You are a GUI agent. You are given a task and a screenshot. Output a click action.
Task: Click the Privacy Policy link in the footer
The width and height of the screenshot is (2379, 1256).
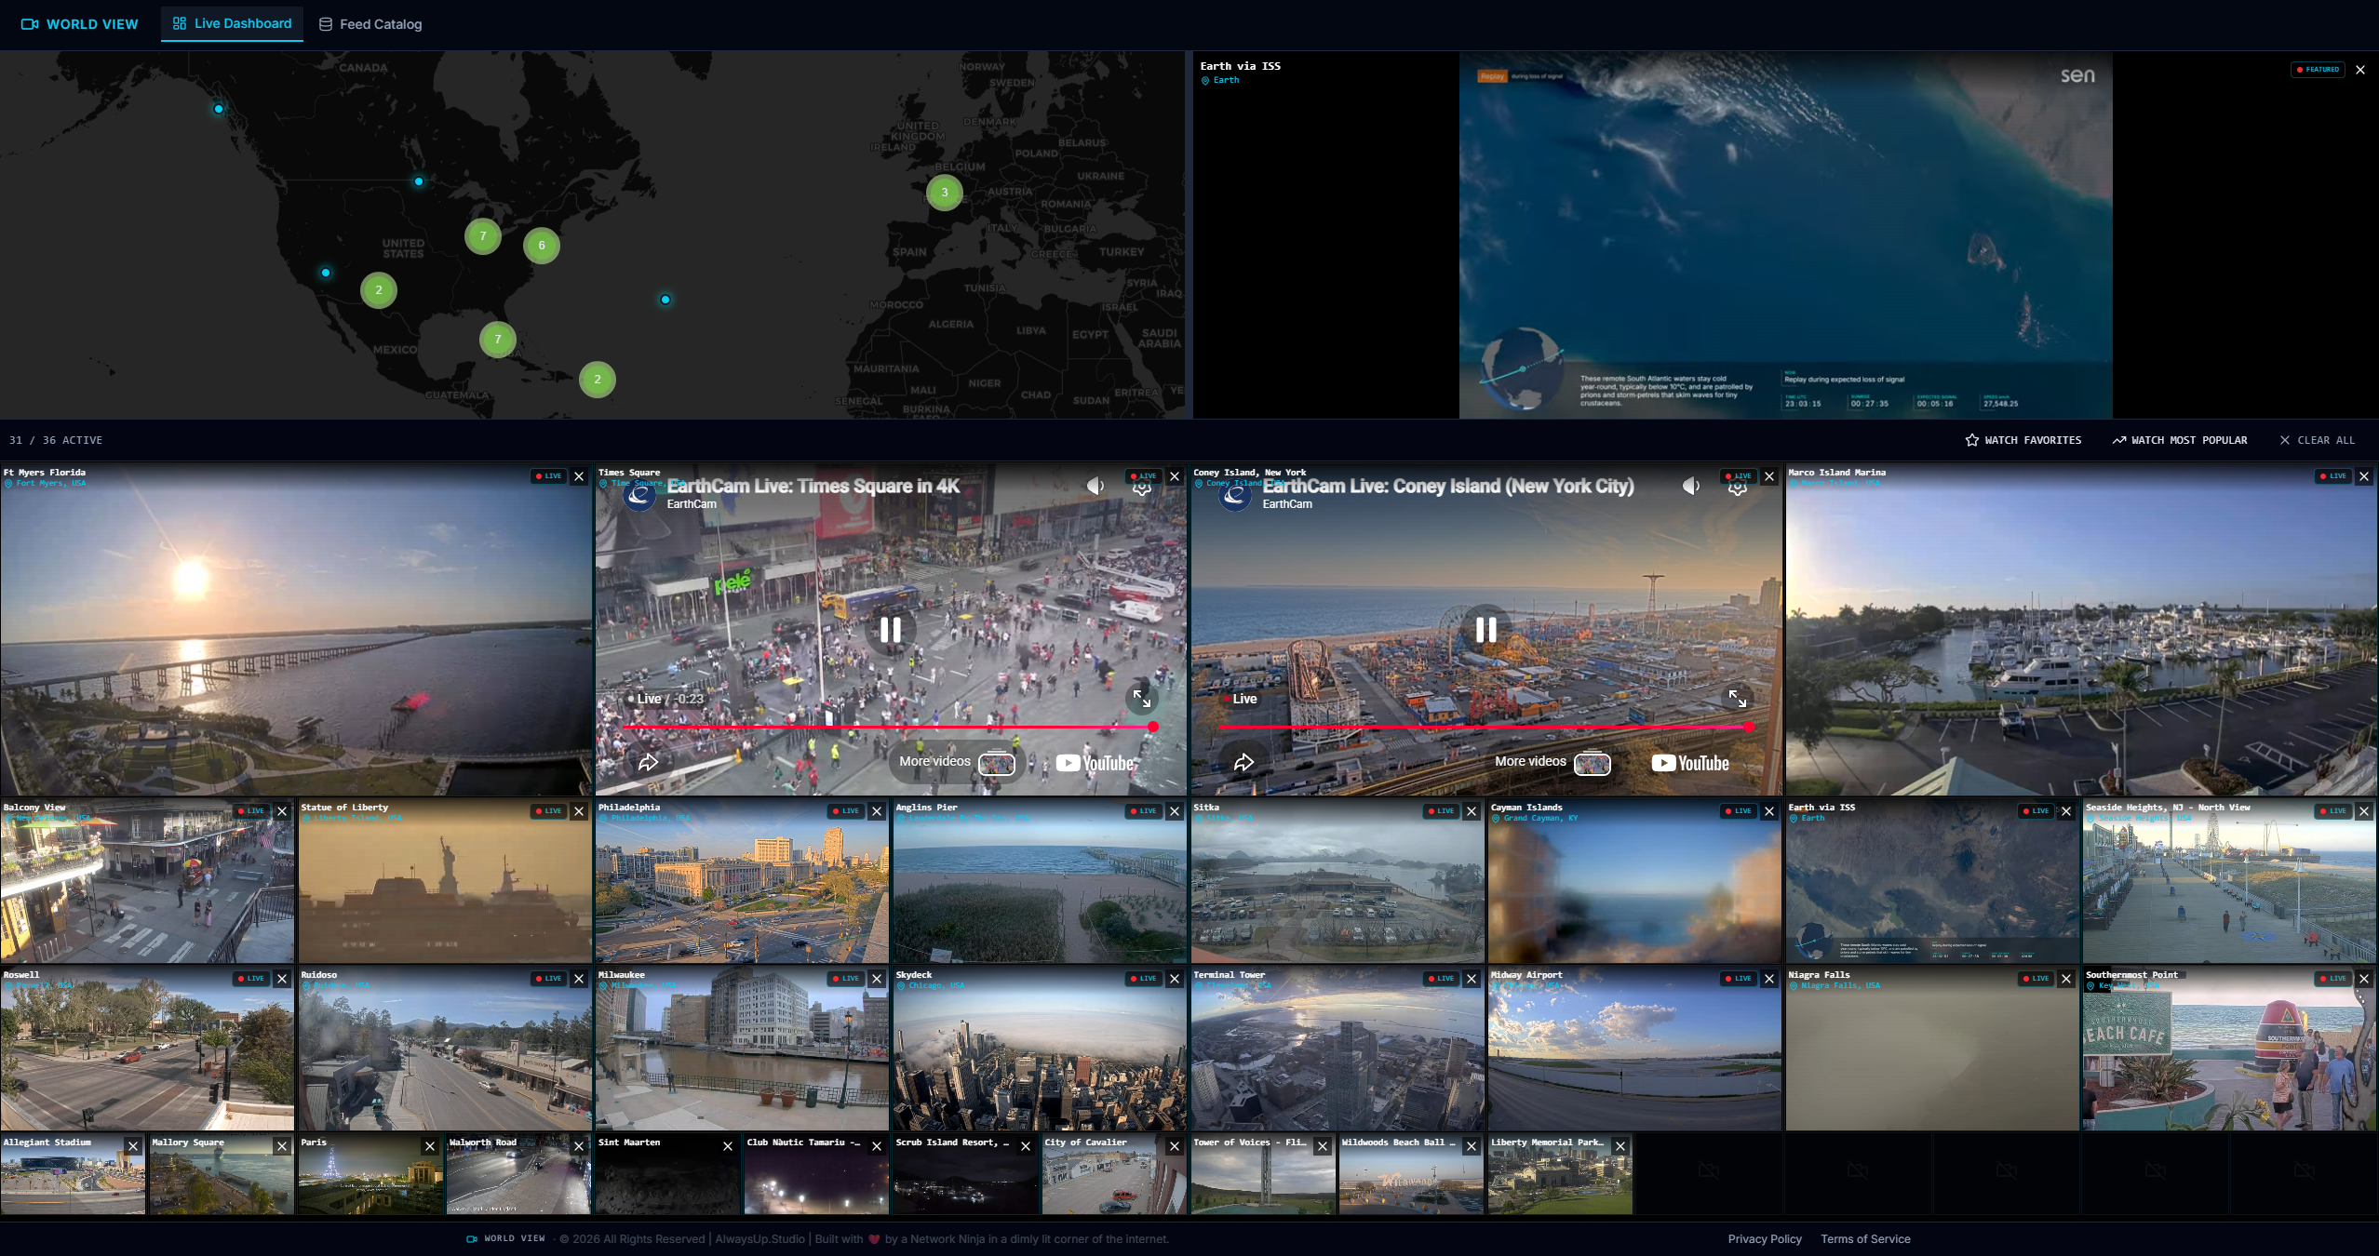(x=1764, y=1239)
